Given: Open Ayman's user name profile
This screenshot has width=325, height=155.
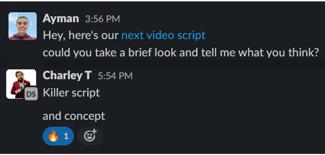Looking at the screenshot, I should pos(61,19).
